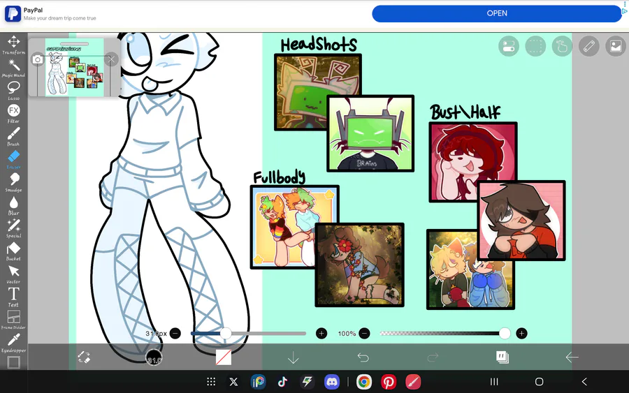Screen dimensions: 629x393
Task: Click OPEN on the PayPal ad
Action: (497, 13)
